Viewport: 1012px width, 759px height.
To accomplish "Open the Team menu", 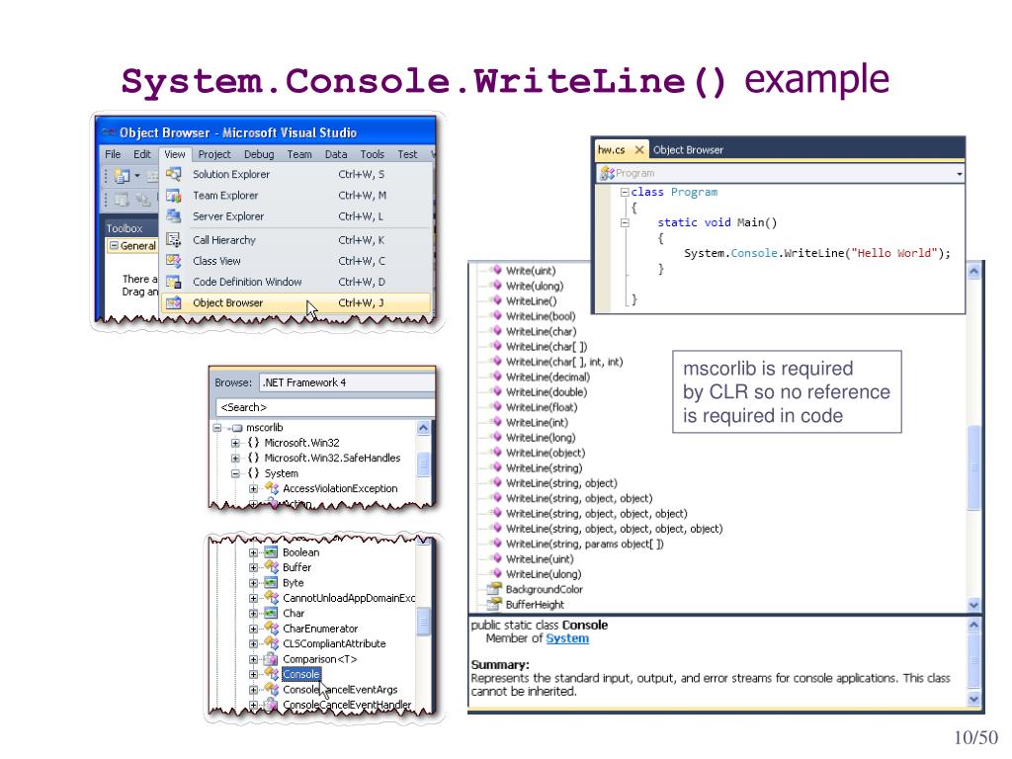I will (x=299, y=154).
